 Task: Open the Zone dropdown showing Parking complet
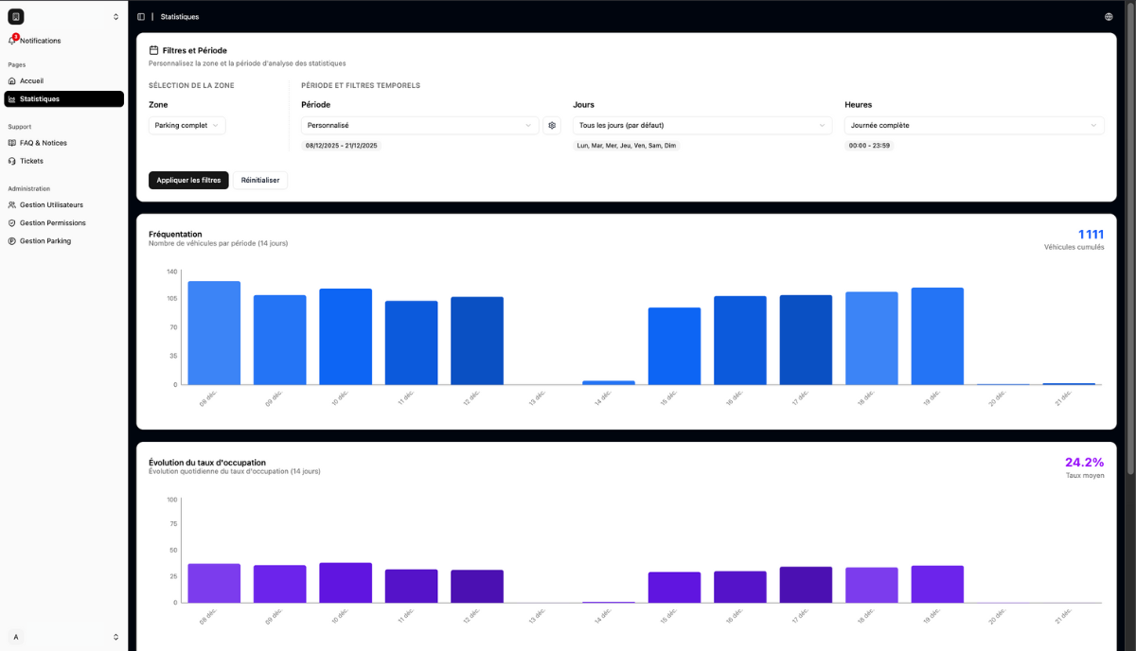[x=186, y=125]
